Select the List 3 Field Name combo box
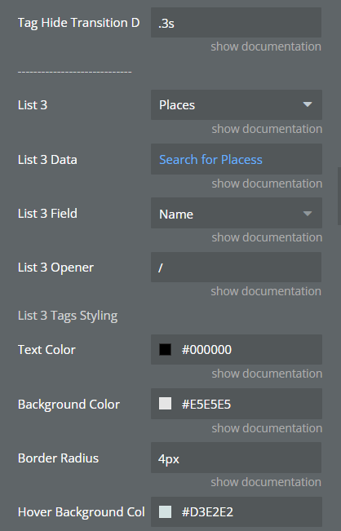The width and height of the screenshot is (341, 531). point(237,214)
